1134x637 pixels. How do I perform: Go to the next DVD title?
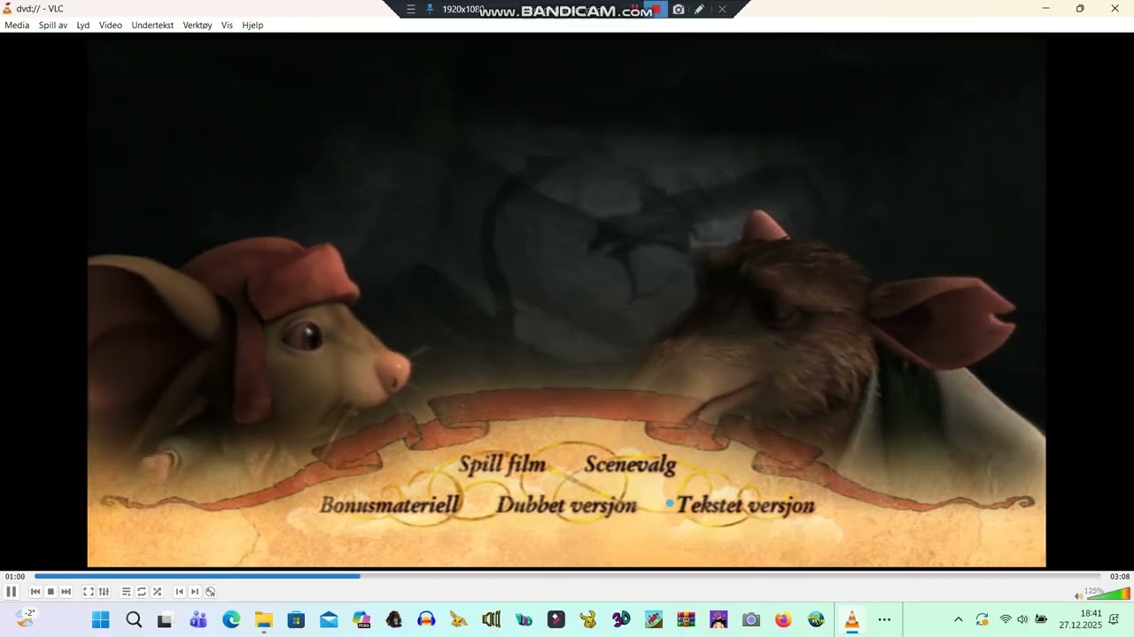[195, 592]
